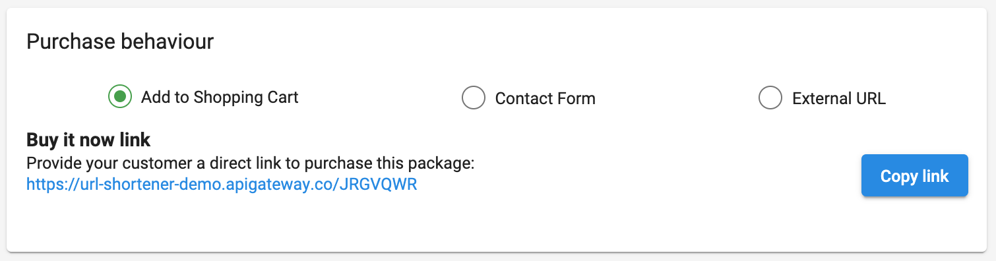Click the "Add to Shopping Cart" label text
The height and width of the screenshot is (261, 996).
click(220, 98)
